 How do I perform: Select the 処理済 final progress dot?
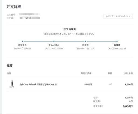click(117, 41)
